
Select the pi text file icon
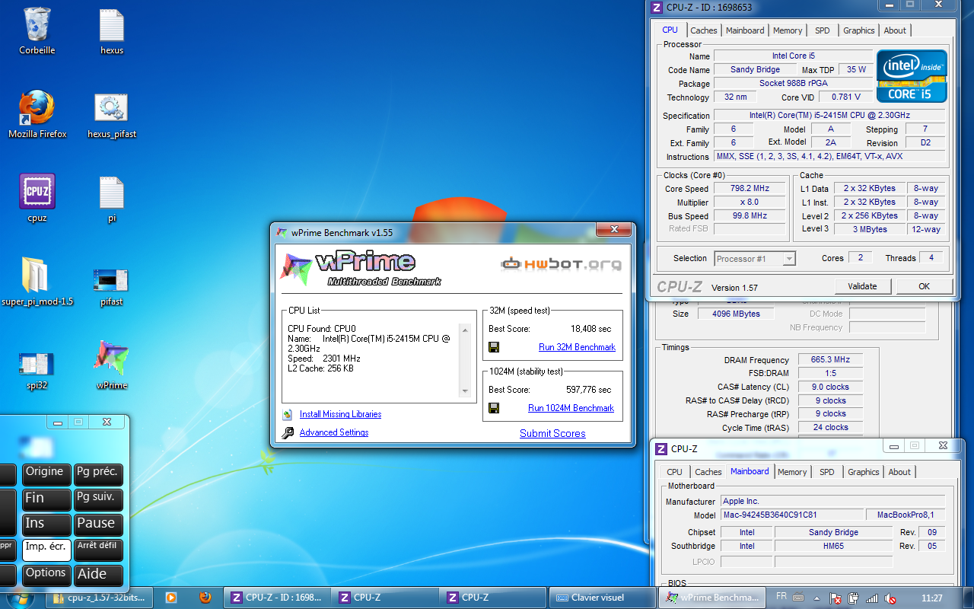coord(112,199)
